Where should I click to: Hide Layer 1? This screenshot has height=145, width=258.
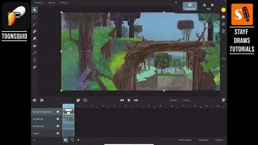tap(58, 133)
